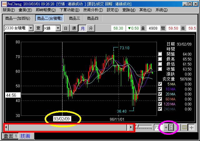Toggle the 5 MA checkbox
This screenshot has width=200, height=141.
(x=160, y=84)
